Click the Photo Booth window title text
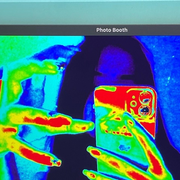The image size is (180, 180). point(112,30)
